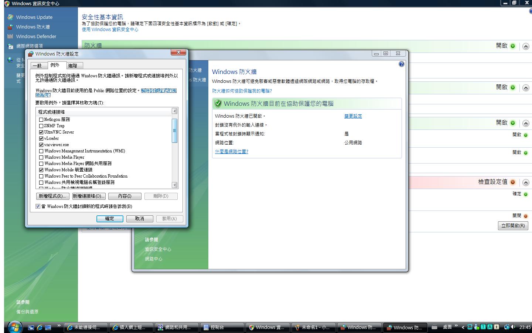532x333 pixels.
Task: Click 立即開啟(R) button in Security Center
Action: (513, 226)
